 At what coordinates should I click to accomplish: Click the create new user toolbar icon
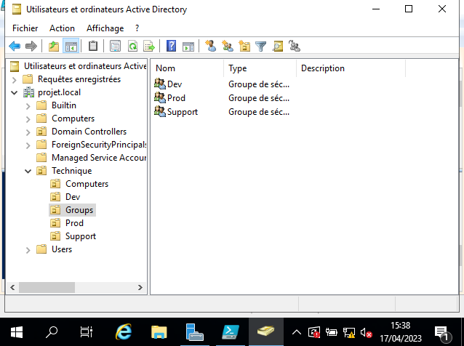(211, 46)
